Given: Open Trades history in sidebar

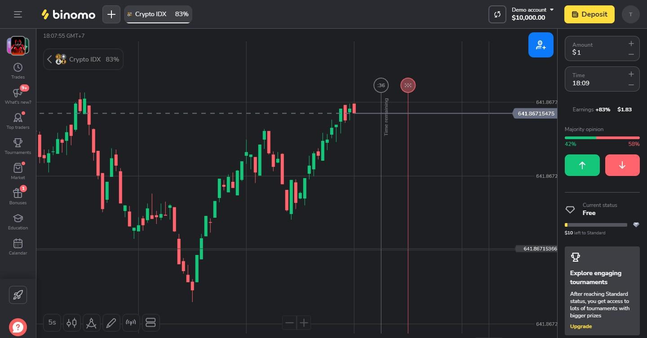Looking at the screenshot, I should tap(18, 70).
